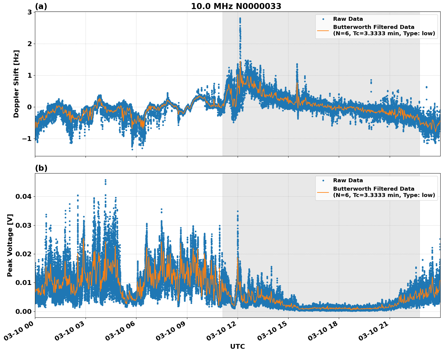
Task: Click the title "10.0 MHz N0000033"
Action: [x=237, y=6]
